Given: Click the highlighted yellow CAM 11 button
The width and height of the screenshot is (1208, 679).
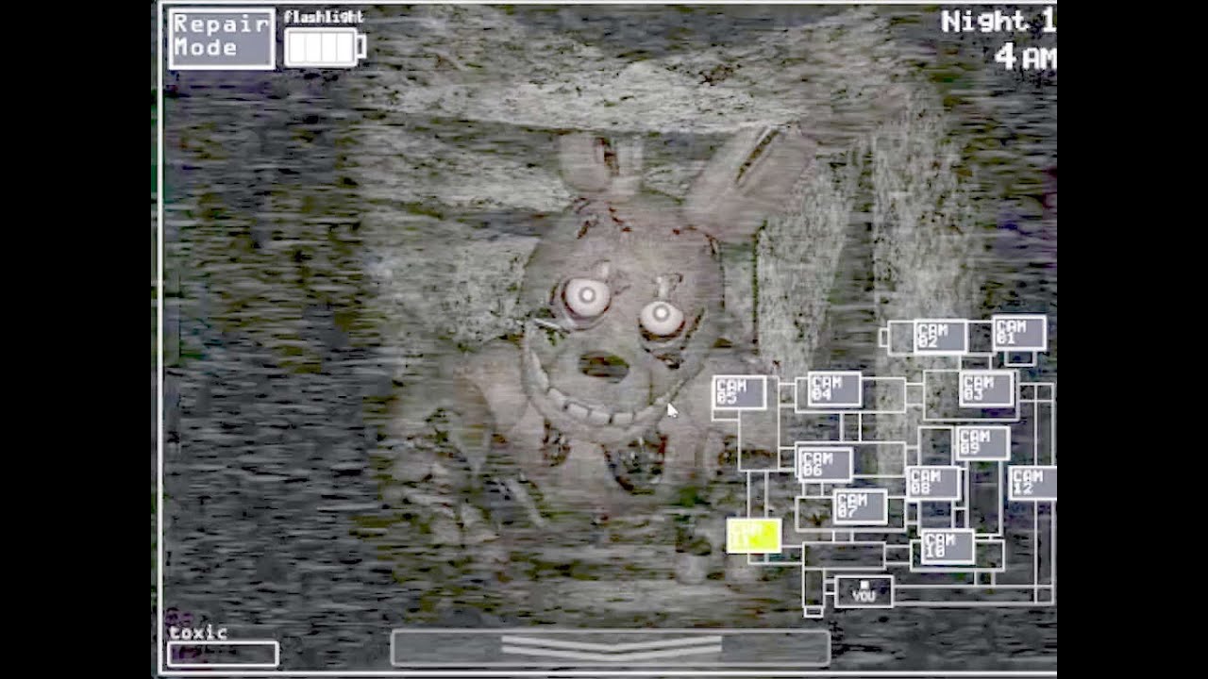Looking at the screenshot, I should pyautogui.click(x=754, y=536).
